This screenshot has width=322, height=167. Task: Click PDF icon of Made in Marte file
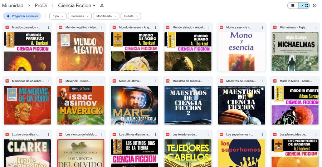(x=275, y=81)
